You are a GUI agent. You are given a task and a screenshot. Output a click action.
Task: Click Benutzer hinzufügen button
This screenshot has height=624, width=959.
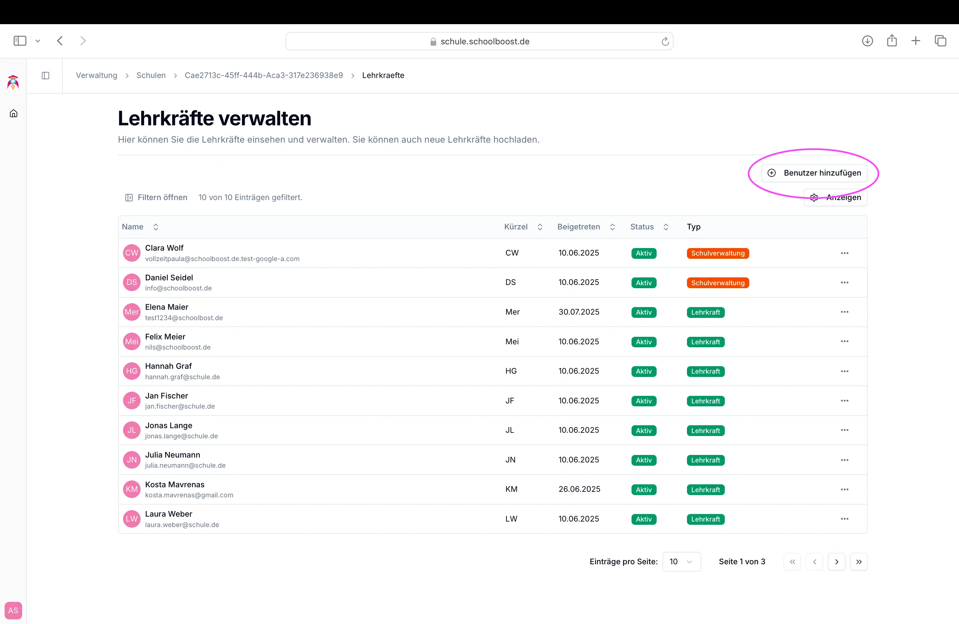point(814,173)
